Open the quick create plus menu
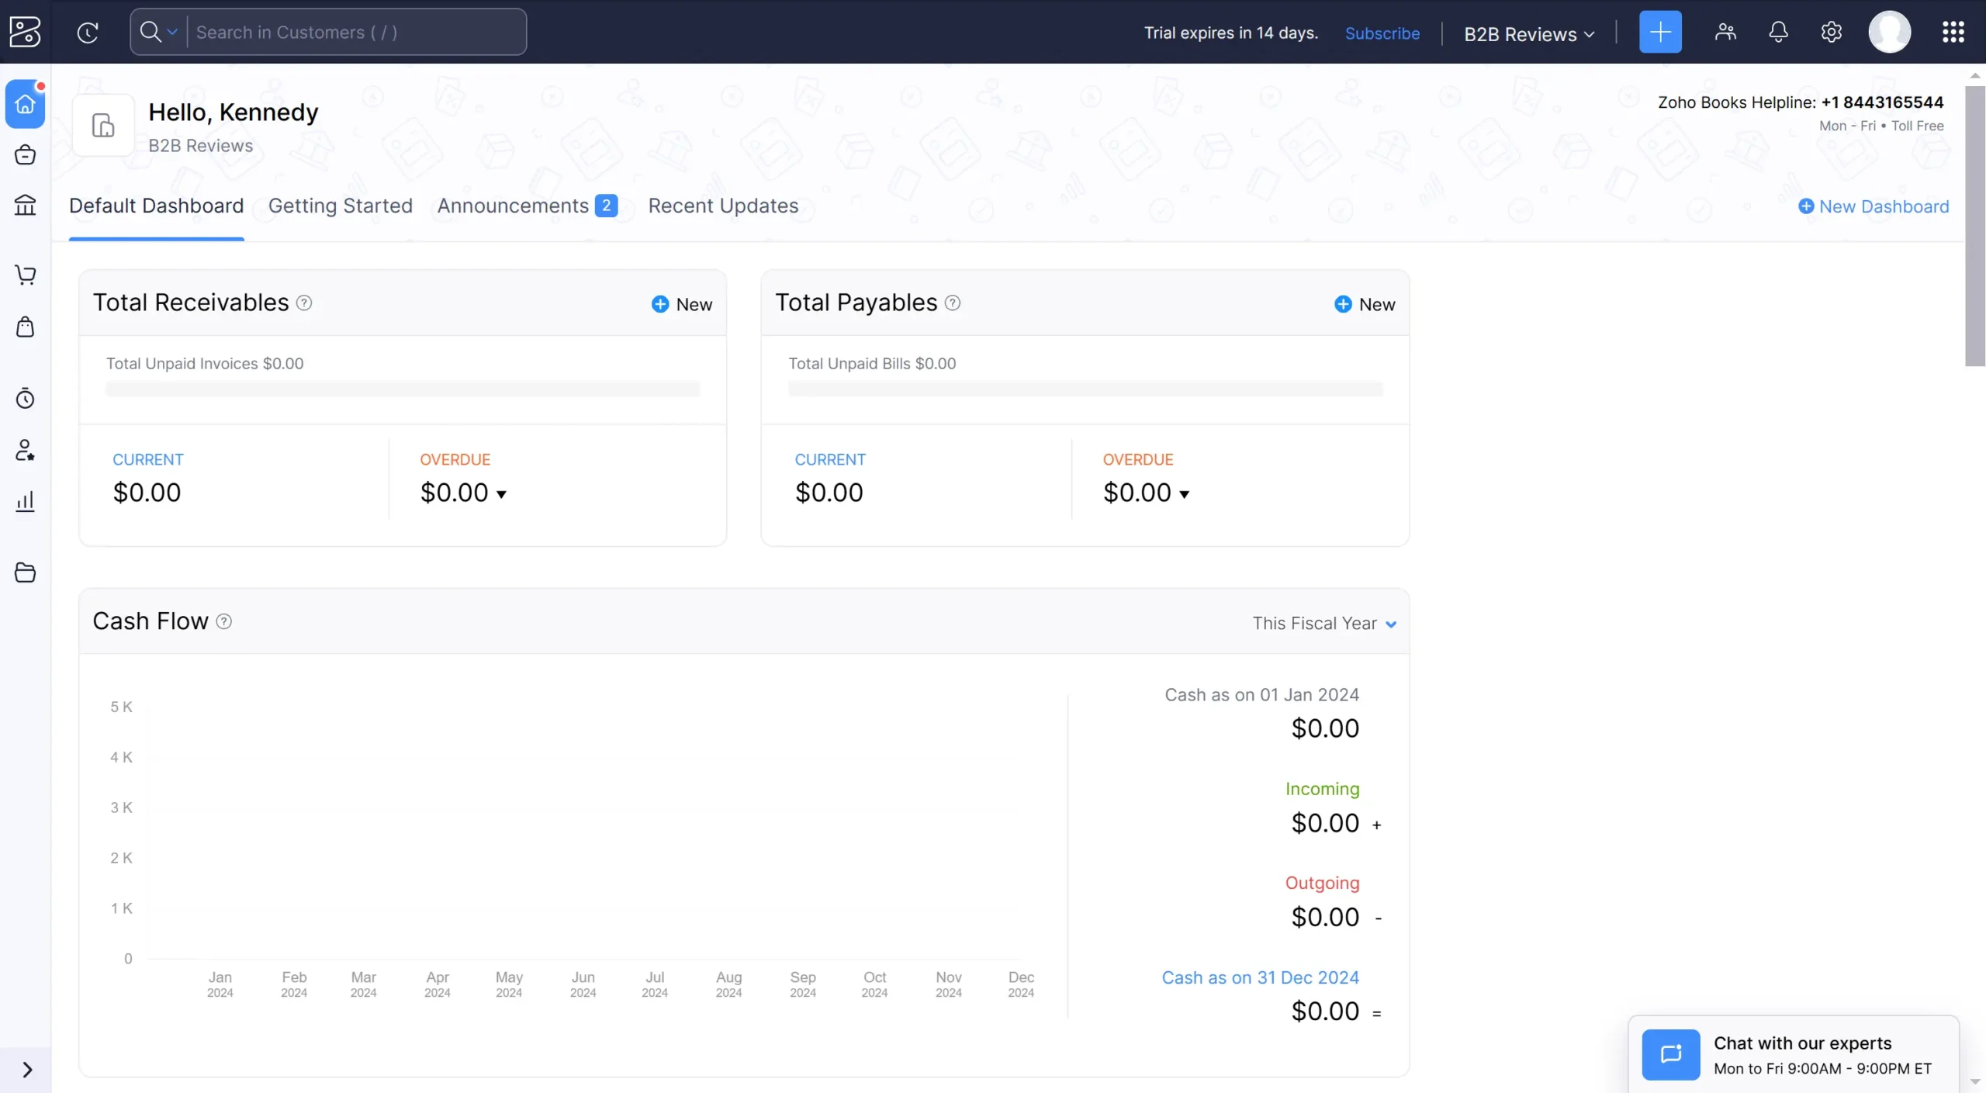 (x=1660, y=32)
